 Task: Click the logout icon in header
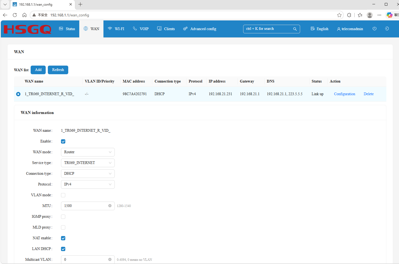tap(387, 28)
